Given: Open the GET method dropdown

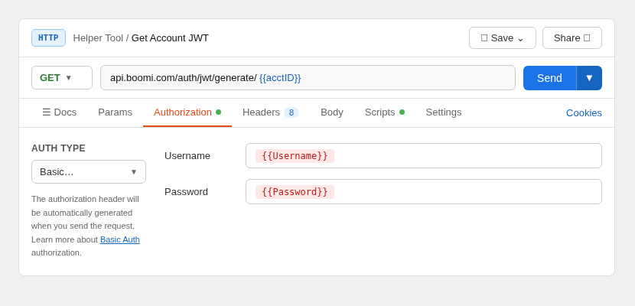Looking at the screenshot, I should (x=62, y=78).
